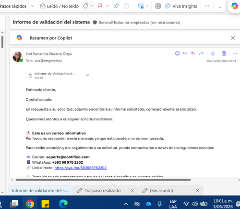Expand the ribbon chevron at right
The width and height of the screenshot is (240, 209).
(x=220, y=7)
